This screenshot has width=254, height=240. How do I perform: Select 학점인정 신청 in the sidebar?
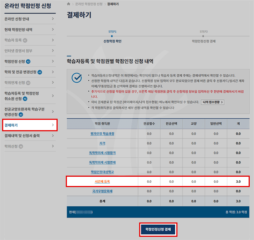(15, 62)
